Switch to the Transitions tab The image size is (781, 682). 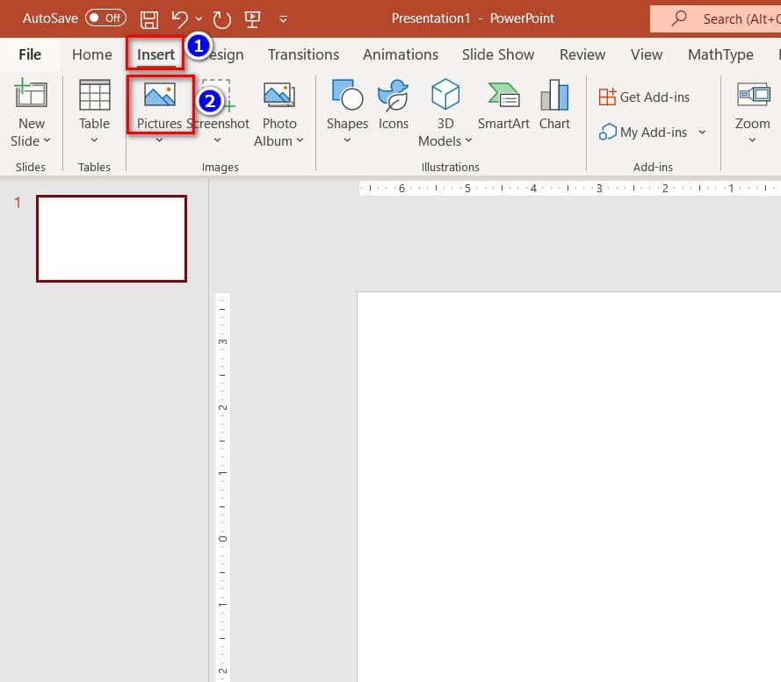tap(303, 54)
